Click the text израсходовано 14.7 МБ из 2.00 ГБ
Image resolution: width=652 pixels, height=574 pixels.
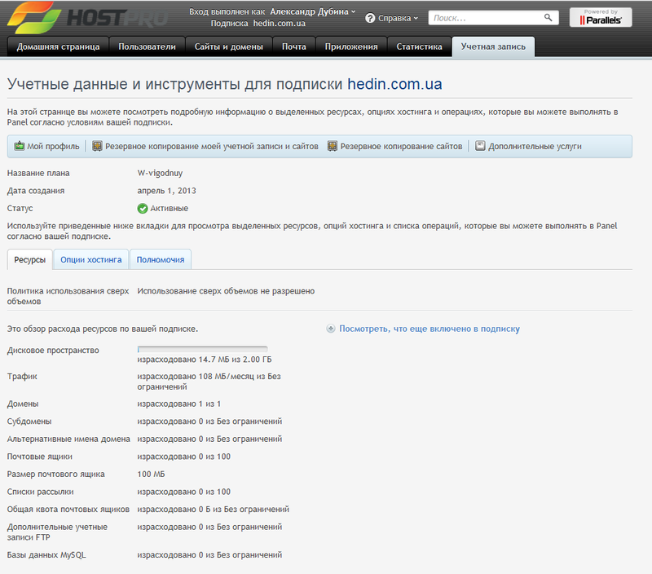[x=205, y=360]
